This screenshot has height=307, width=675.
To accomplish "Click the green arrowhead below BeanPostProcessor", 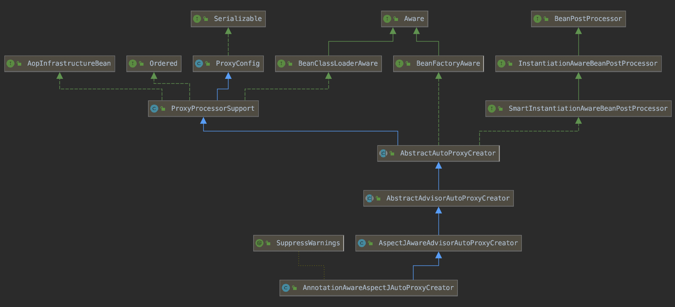I will 578,31.
